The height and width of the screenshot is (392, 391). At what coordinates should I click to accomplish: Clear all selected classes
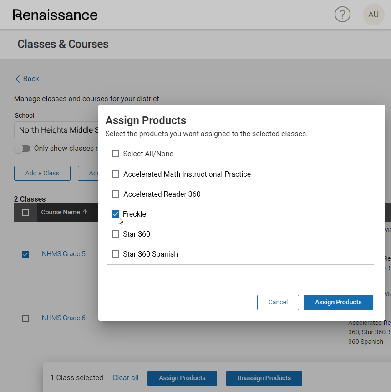pos(125,377)
